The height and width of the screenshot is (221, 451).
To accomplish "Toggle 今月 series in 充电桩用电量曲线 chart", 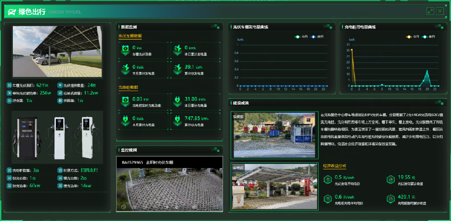I will click(413, 37).
